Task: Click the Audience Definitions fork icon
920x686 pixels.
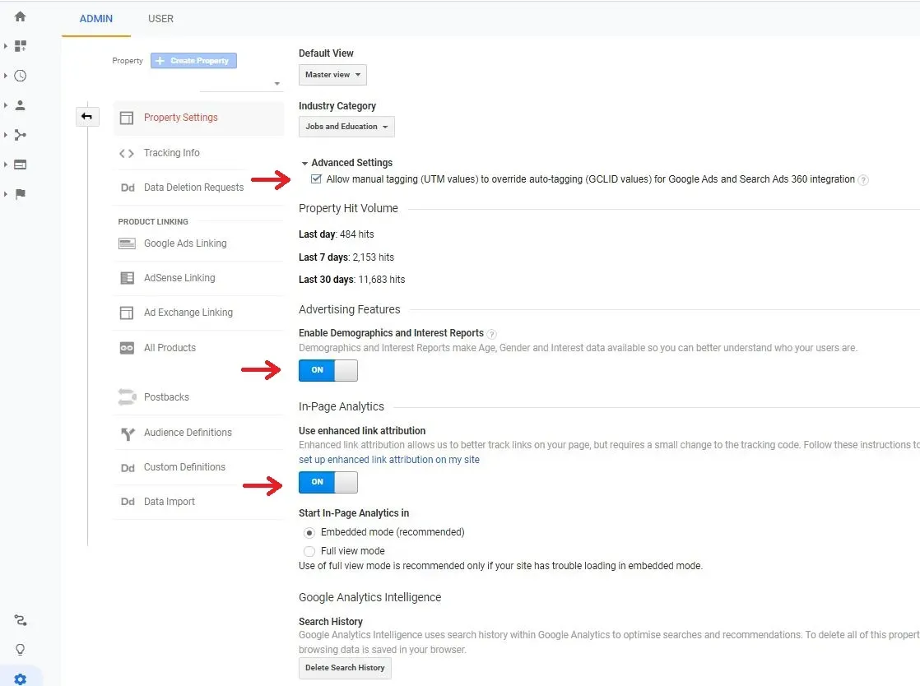Action: click(x=128, y=433)
